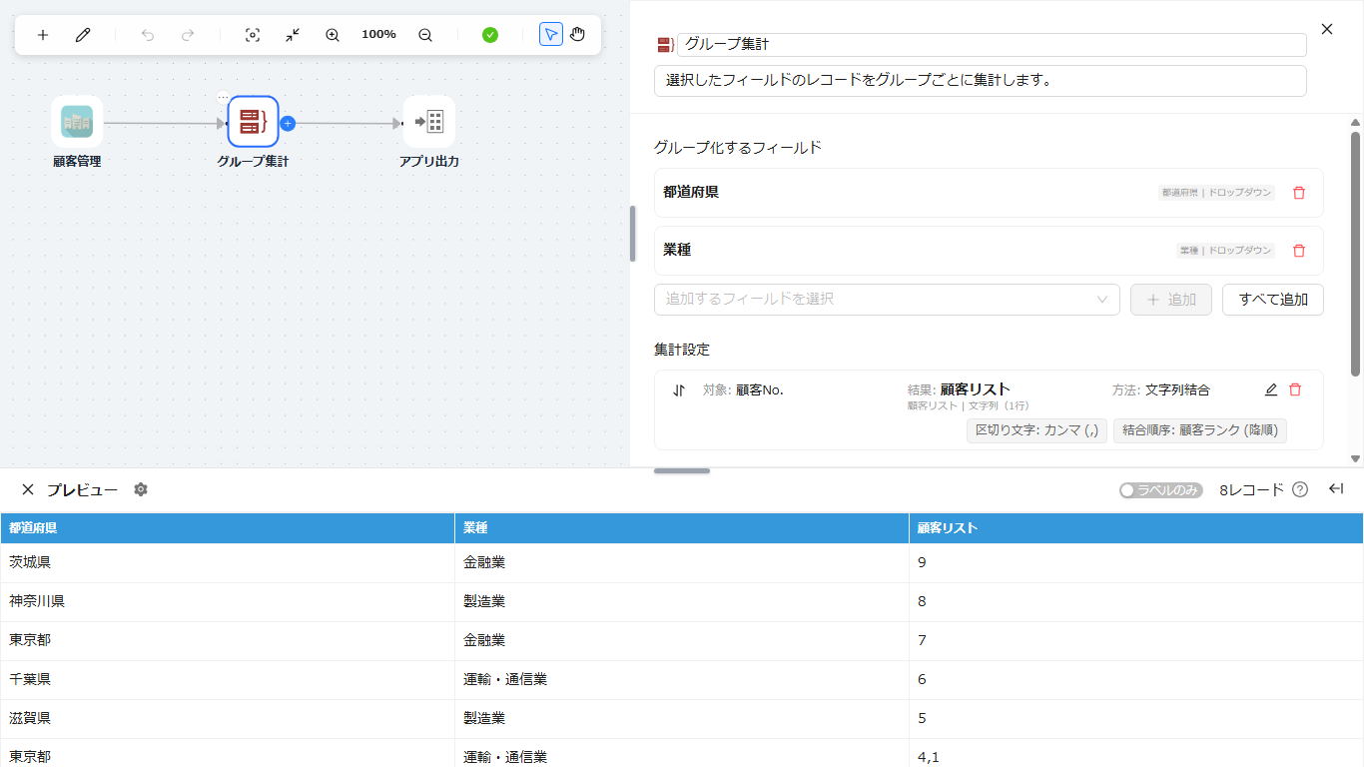Click the settings panel vertical scrollbar
This screenshot has width=1364, height=767.
[1355, 254]
